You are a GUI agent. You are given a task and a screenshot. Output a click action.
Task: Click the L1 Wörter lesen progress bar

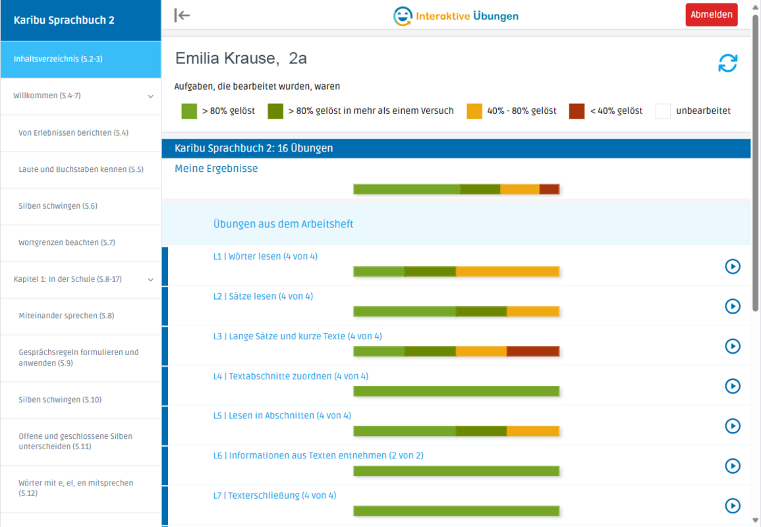[456, 272]
